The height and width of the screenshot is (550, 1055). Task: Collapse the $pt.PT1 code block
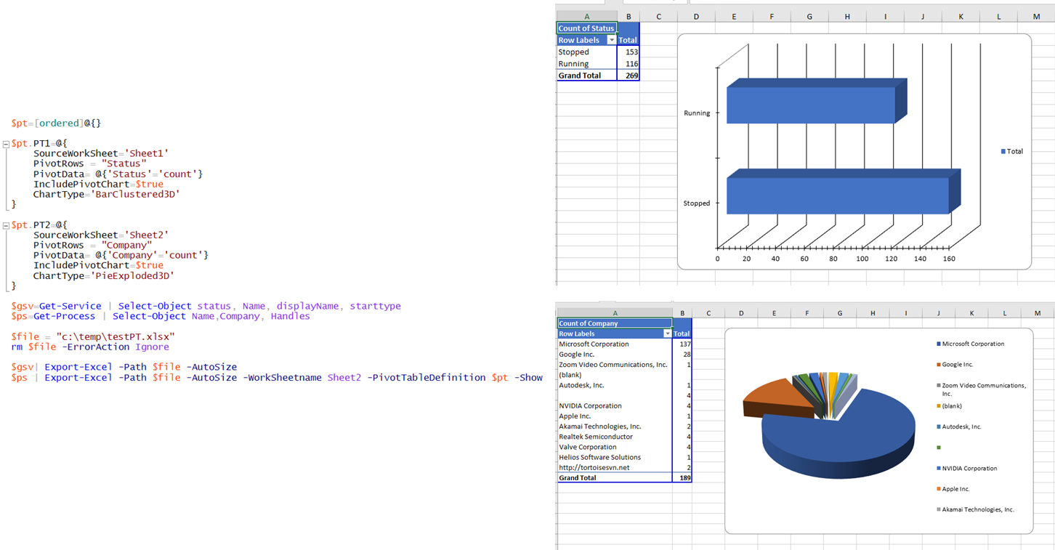[7, 144]
